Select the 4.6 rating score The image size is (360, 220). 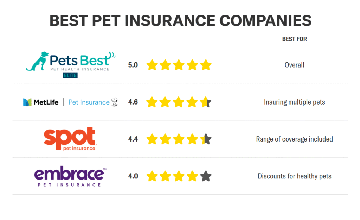(133, 102)
